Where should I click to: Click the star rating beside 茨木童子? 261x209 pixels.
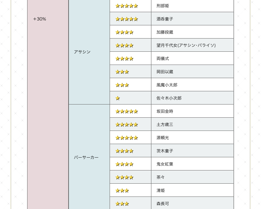point(124,151)
